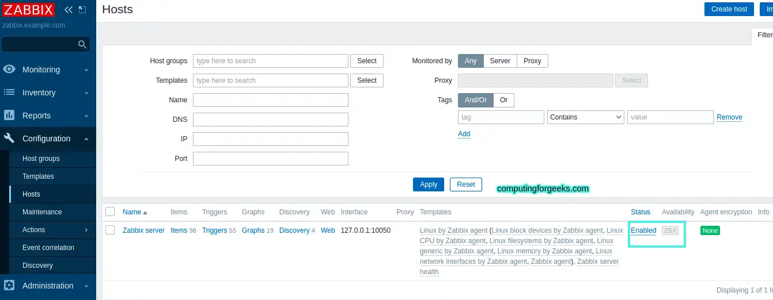Click the Administration gear icon
This screenshot has width=773, height=300.
[x=9, y=286]
